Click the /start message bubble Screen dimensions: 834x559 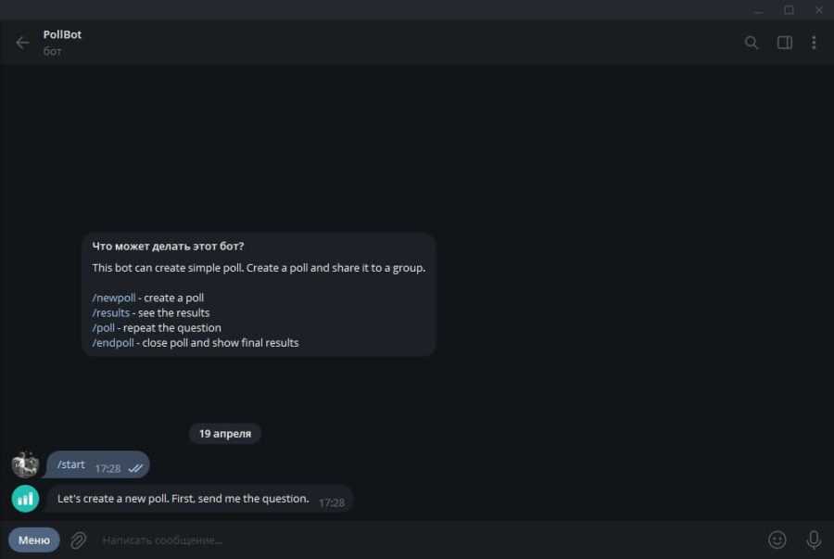click(97, 465)
